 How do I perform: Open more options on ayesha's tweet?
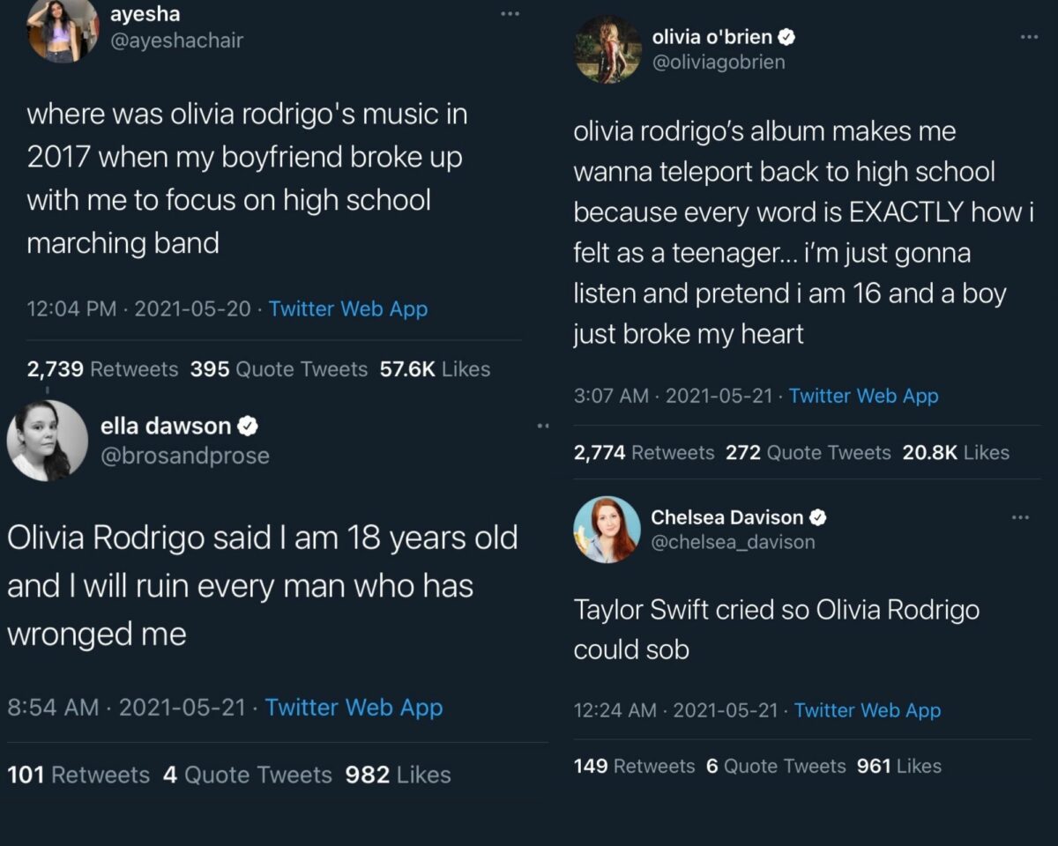[510, 14]
